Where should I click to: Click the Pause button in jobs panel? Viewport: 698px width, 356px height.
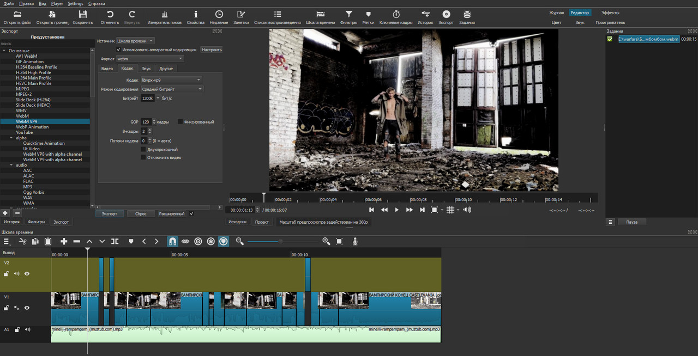click(631, 222)
